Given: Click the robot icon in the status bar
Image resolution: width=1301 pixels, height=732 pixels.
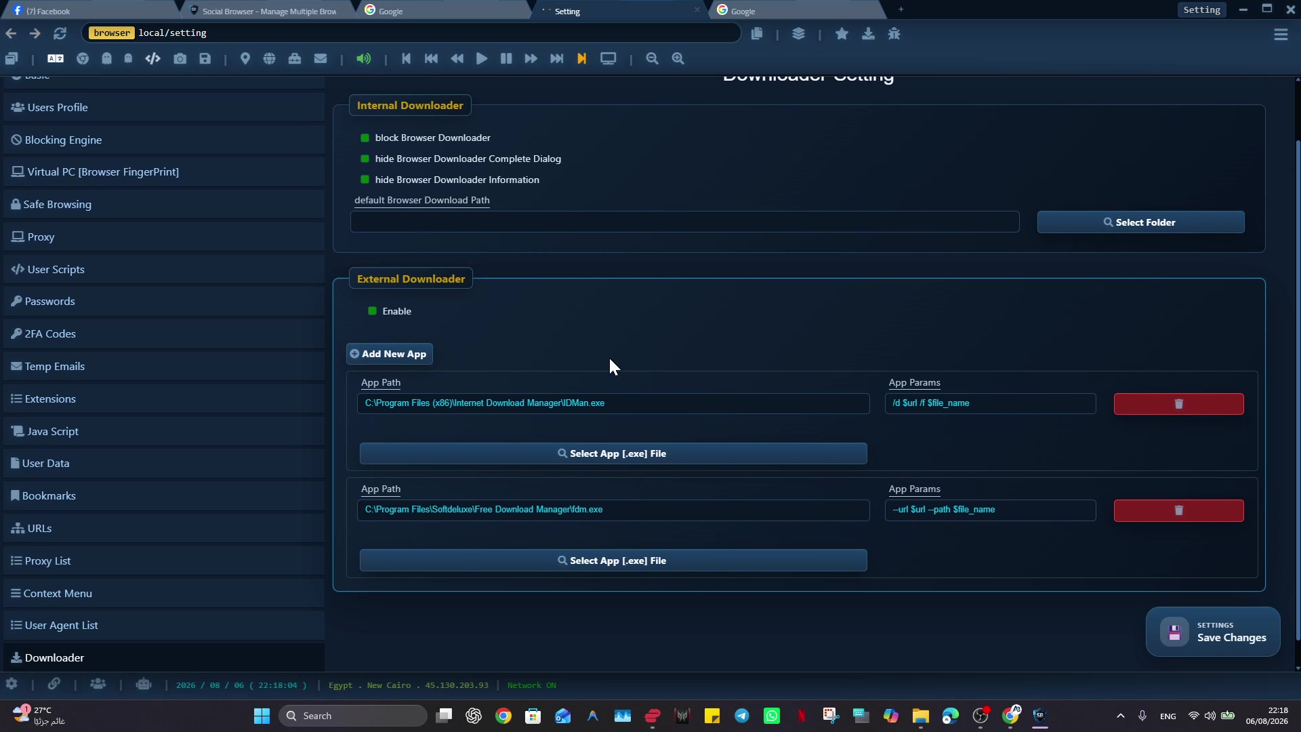Looking at the screenshot, I should click(143, 685).
